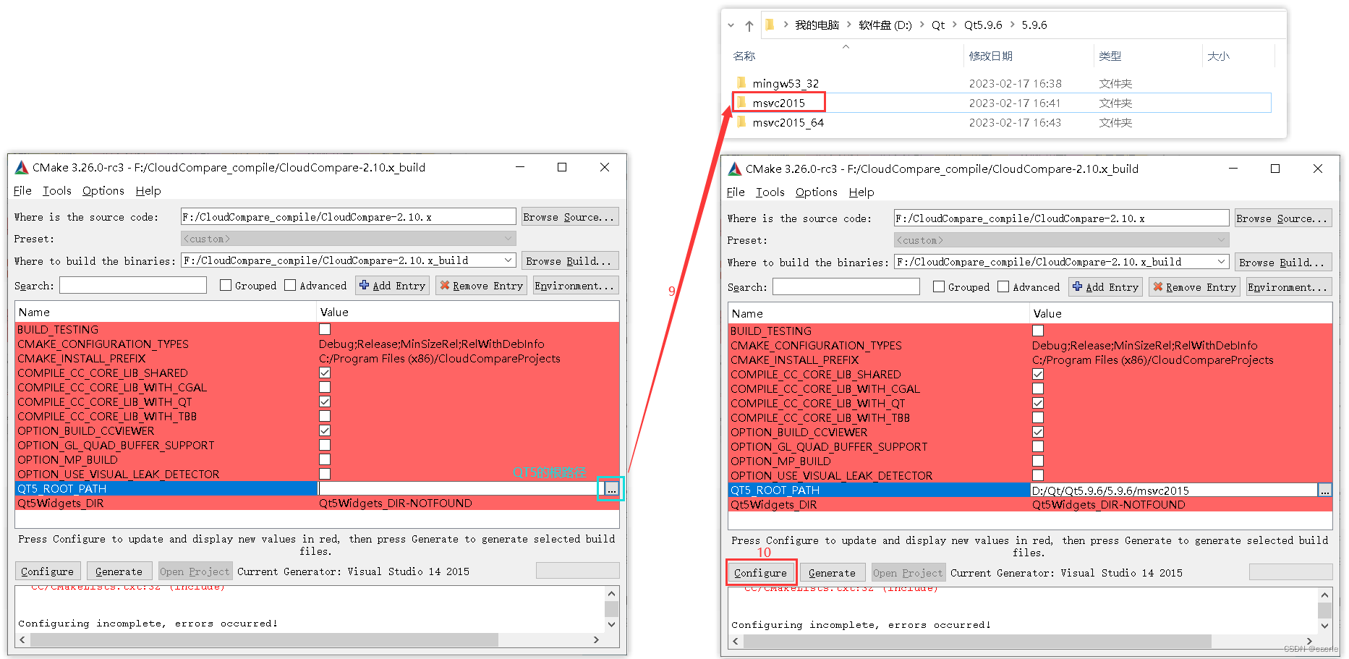This screenshot has height=659, width=1349.
Task: Click Configure button in left window
Action: coord(47,571)
